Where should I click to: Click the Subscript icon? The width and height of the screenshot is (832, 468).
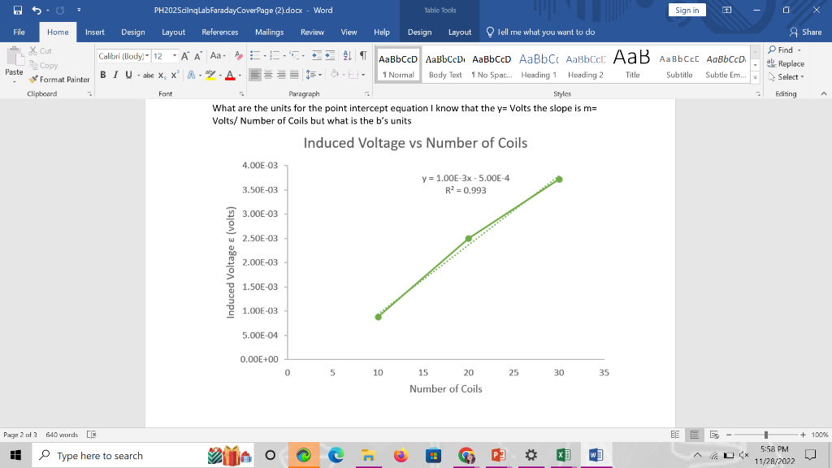[x=162, y=75]
